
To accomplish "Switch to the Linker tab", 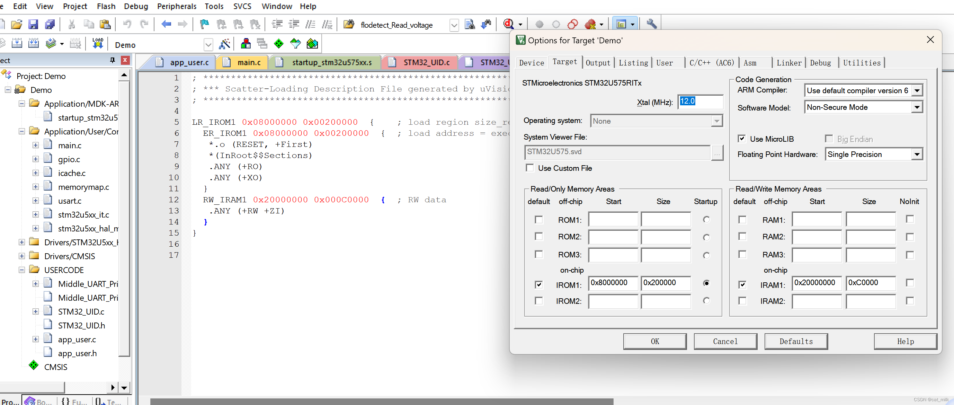I will [x=788, y=63].
